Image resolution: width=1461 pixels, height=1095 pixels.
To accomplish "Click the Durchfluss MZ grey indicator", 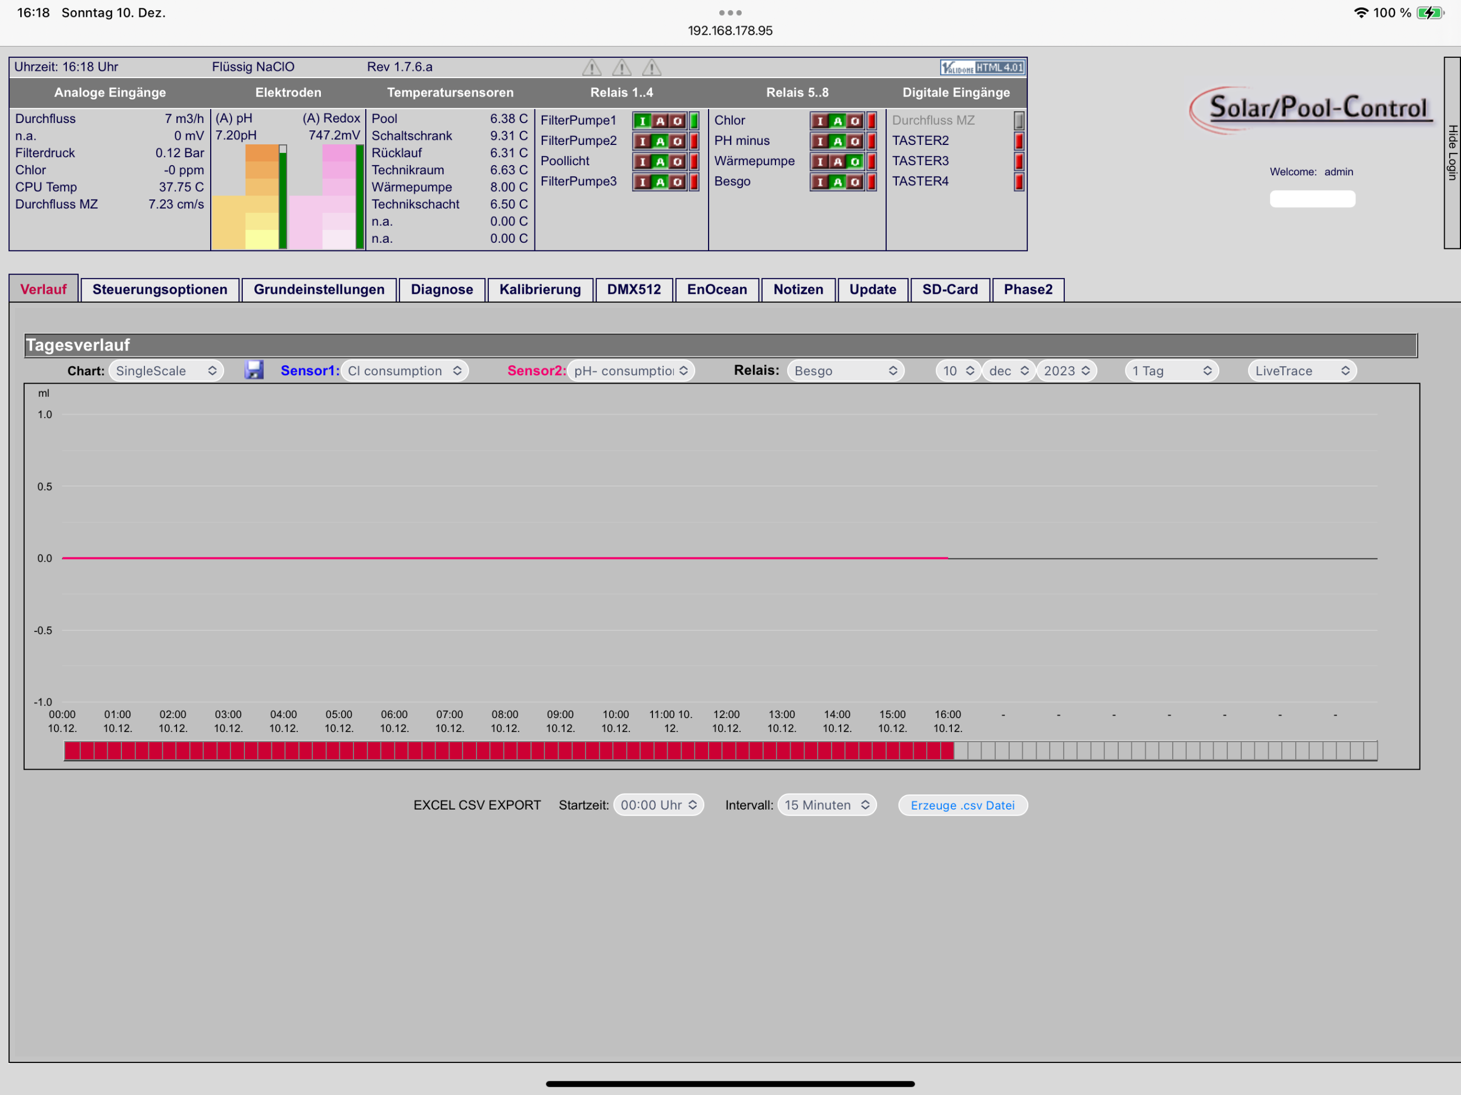I will (x=1019, y=120).
